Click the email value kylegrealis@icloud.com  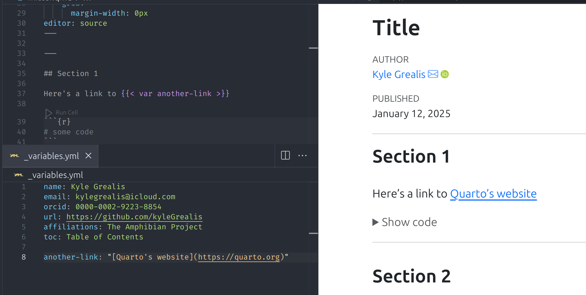coord(125,197)
